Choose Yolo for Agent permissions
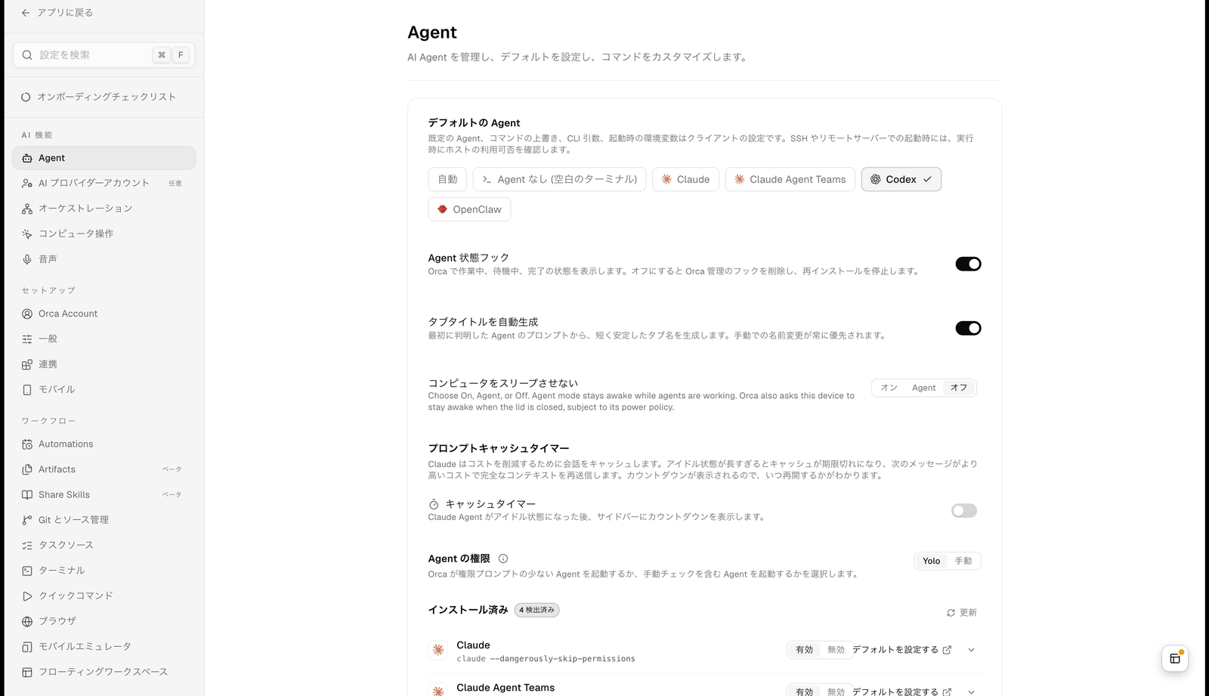 point(931,561)
